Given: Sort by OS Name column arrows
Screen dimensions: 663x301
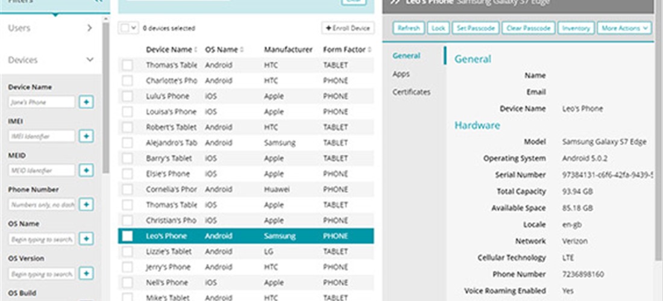Looking at the screenshot, I should point(242,50).
